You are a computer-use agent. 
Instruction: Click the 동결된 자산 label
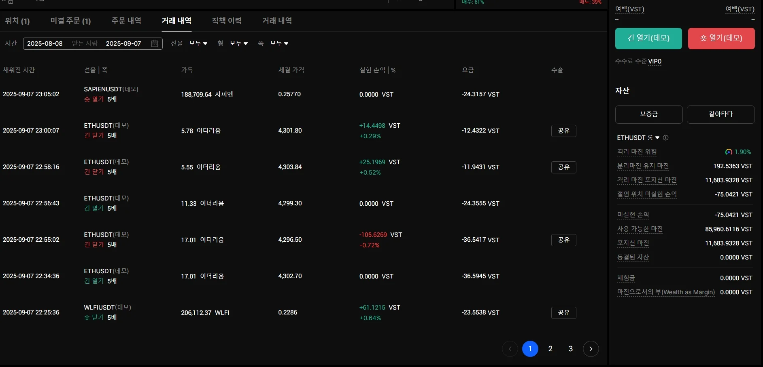tap(633, 257)
